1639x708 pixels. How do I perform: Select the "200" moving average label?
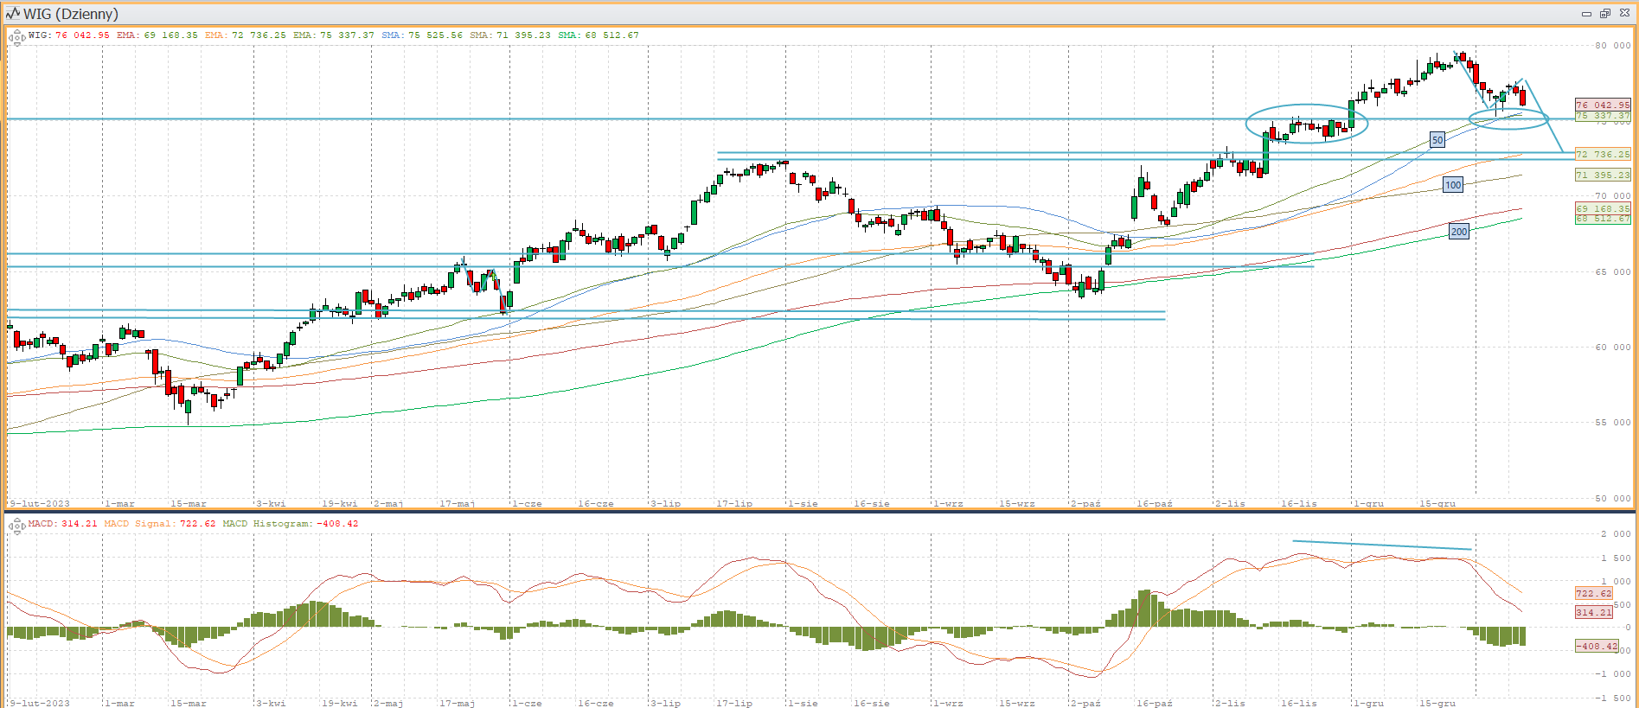[1459, 232]
